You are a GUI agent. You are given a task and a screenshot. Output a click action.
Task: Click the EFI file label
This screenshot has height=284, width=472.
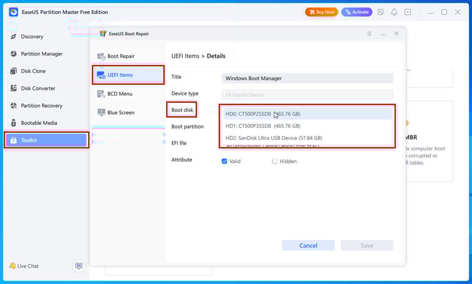pos(179,143)
